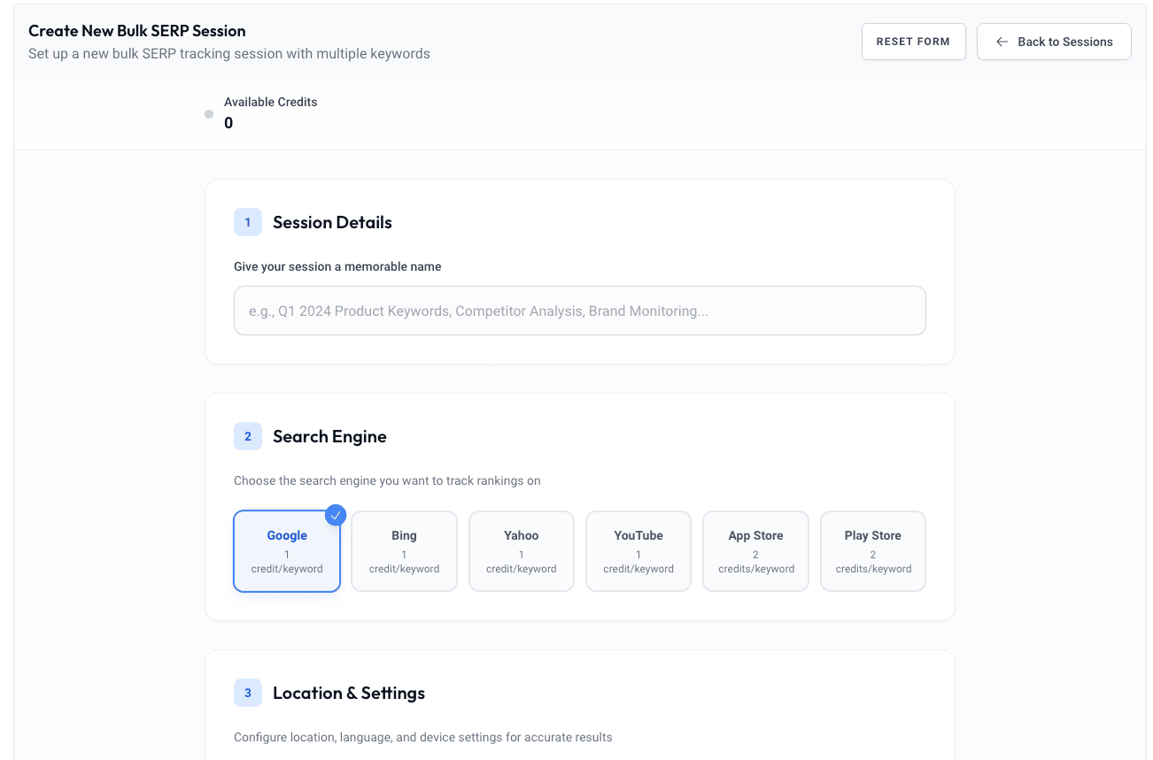1153x760 pixels.
Task: Choose YouTube as the search engine
Action: click(638, 551)
